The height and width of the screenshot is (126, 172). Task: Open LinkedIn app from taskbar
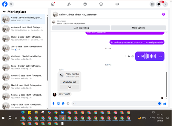[63, 113]
